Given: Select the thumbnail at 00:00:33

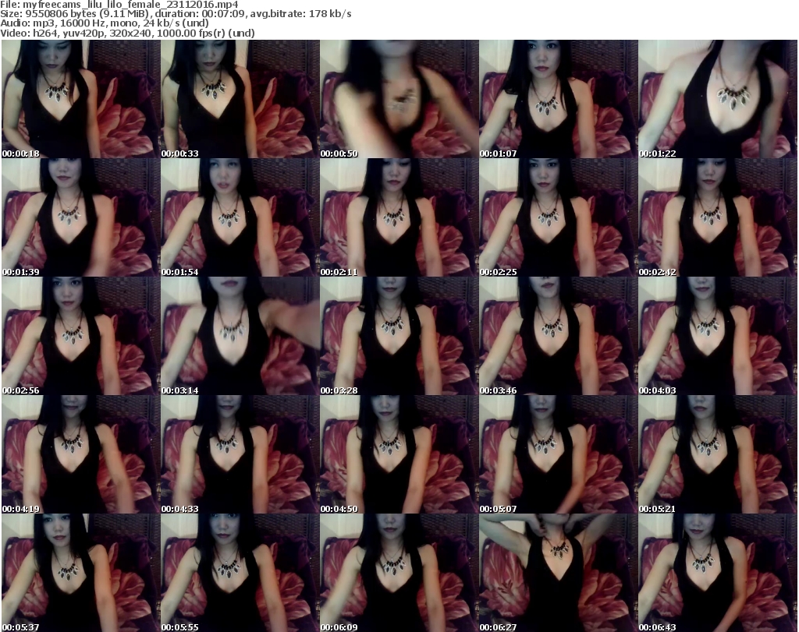Looking at the screenshot, I should [x=240, y=99].
